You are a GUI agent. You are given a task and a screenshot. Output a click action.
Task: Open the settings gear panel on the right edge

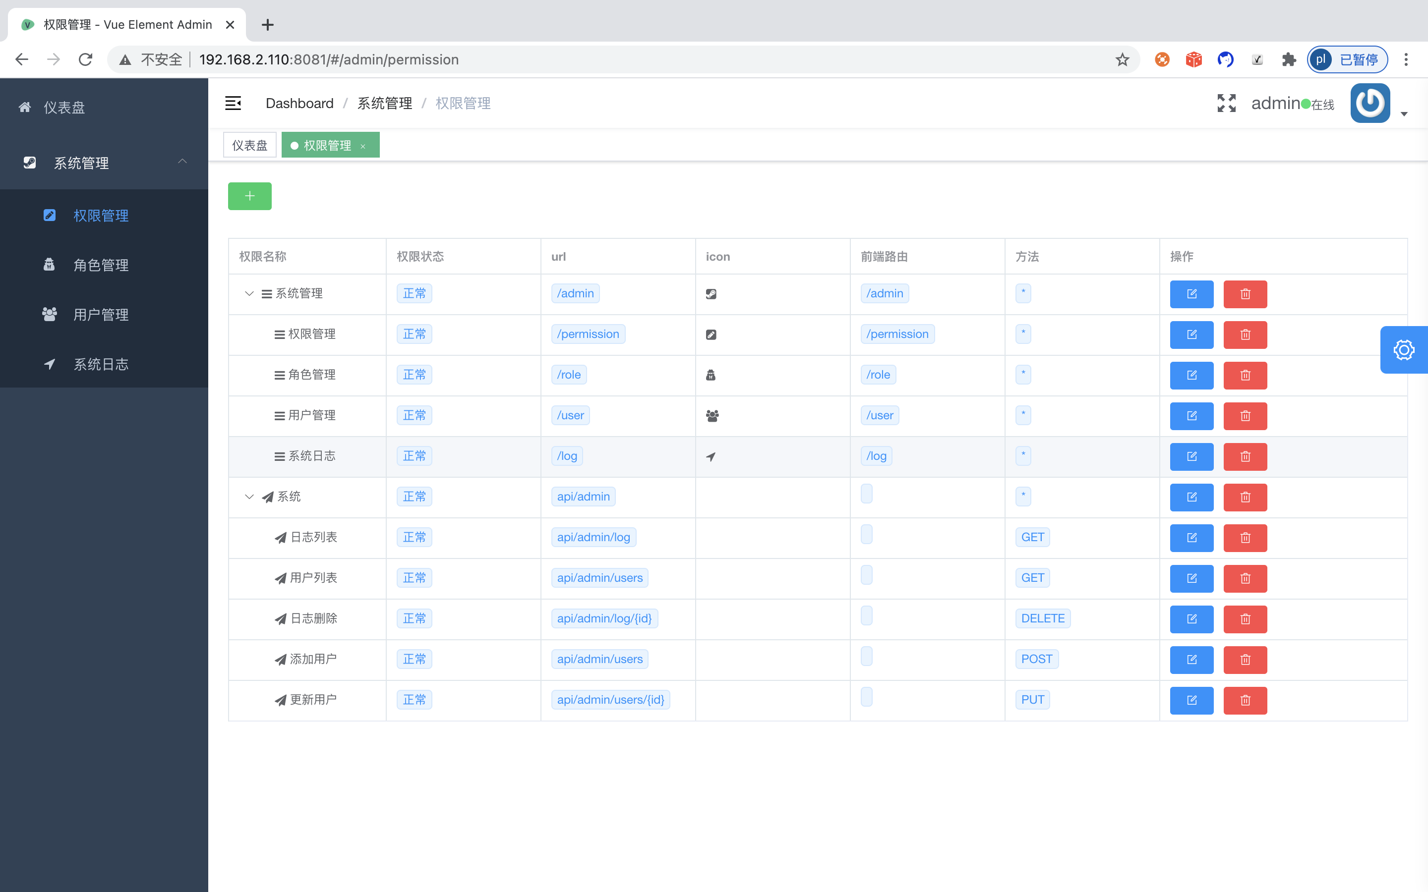(x=1403, y=350)
